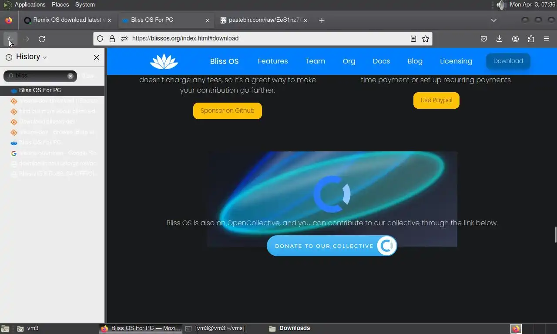Screen dimensions: 557x334
Task: Switch to vm3 terminal taskbar window
Action: coord(224,329)
